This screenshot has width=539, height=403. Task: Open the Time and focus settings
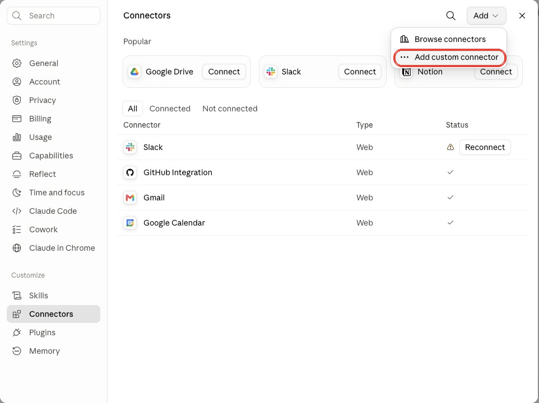pyautogui.click(x=53, y=193)
